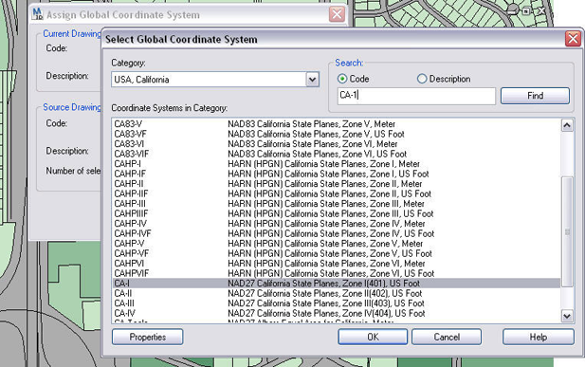Open the Category dropdown arrow
Image resolution: width=585 pixels, height=367 pixels.
coord(312,80)
